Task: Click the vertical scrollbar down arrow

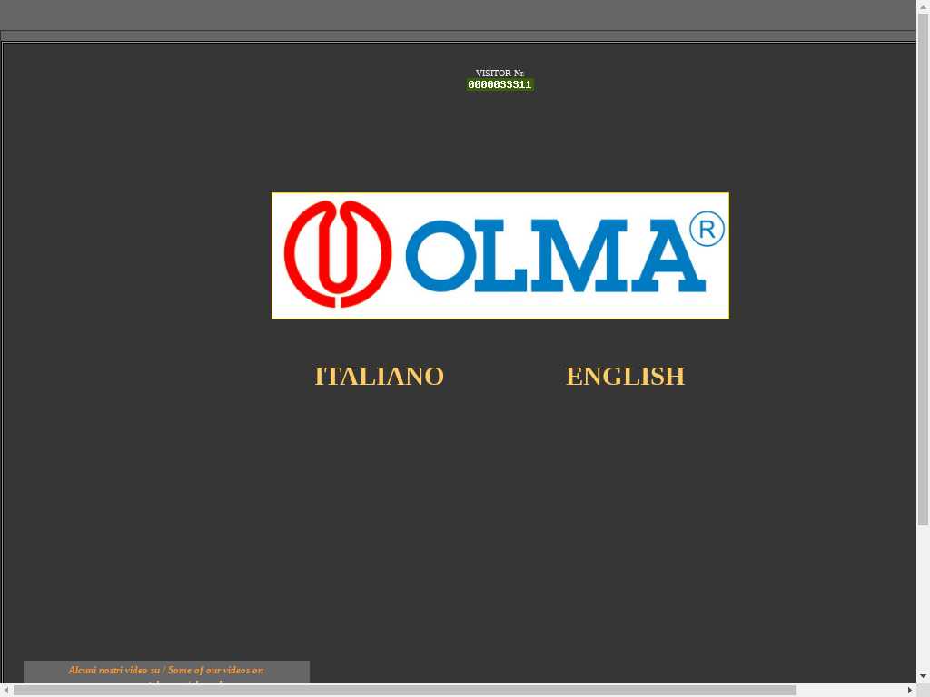Action: (x=923, y=676)
